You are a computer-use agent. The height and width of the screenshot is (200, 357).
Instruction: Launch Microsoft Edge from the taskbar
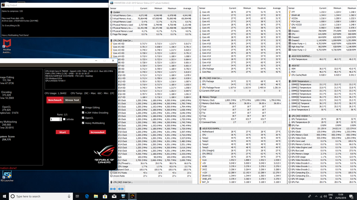87,196
